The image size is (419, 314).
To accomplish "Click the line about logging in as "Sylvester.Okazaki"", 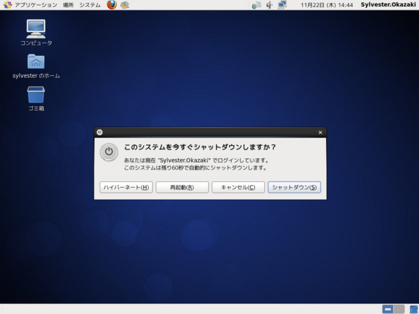I will (196, 160).
